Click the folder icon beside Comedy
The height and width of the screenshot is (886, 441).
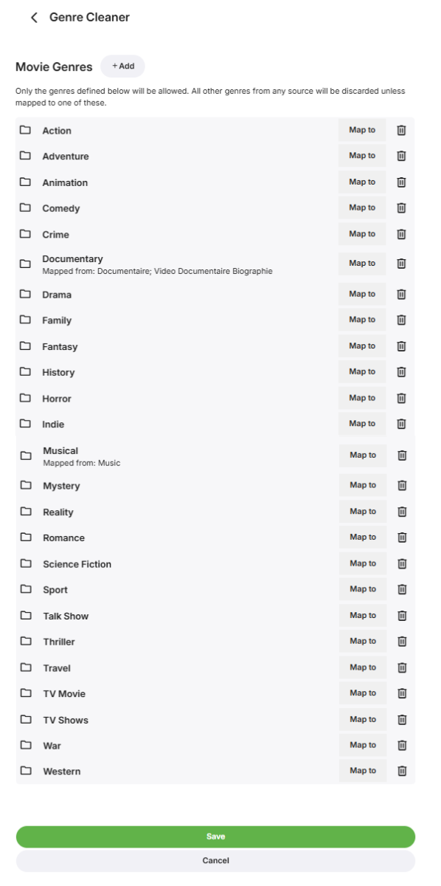[25, 207]
